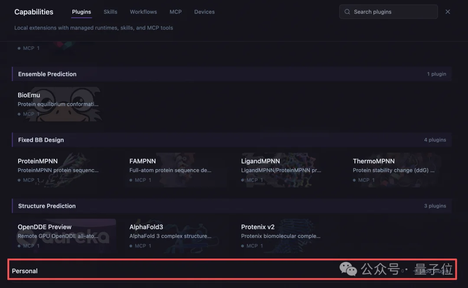Expand the Personal section
468x288 pixels.
pos(231,271)
